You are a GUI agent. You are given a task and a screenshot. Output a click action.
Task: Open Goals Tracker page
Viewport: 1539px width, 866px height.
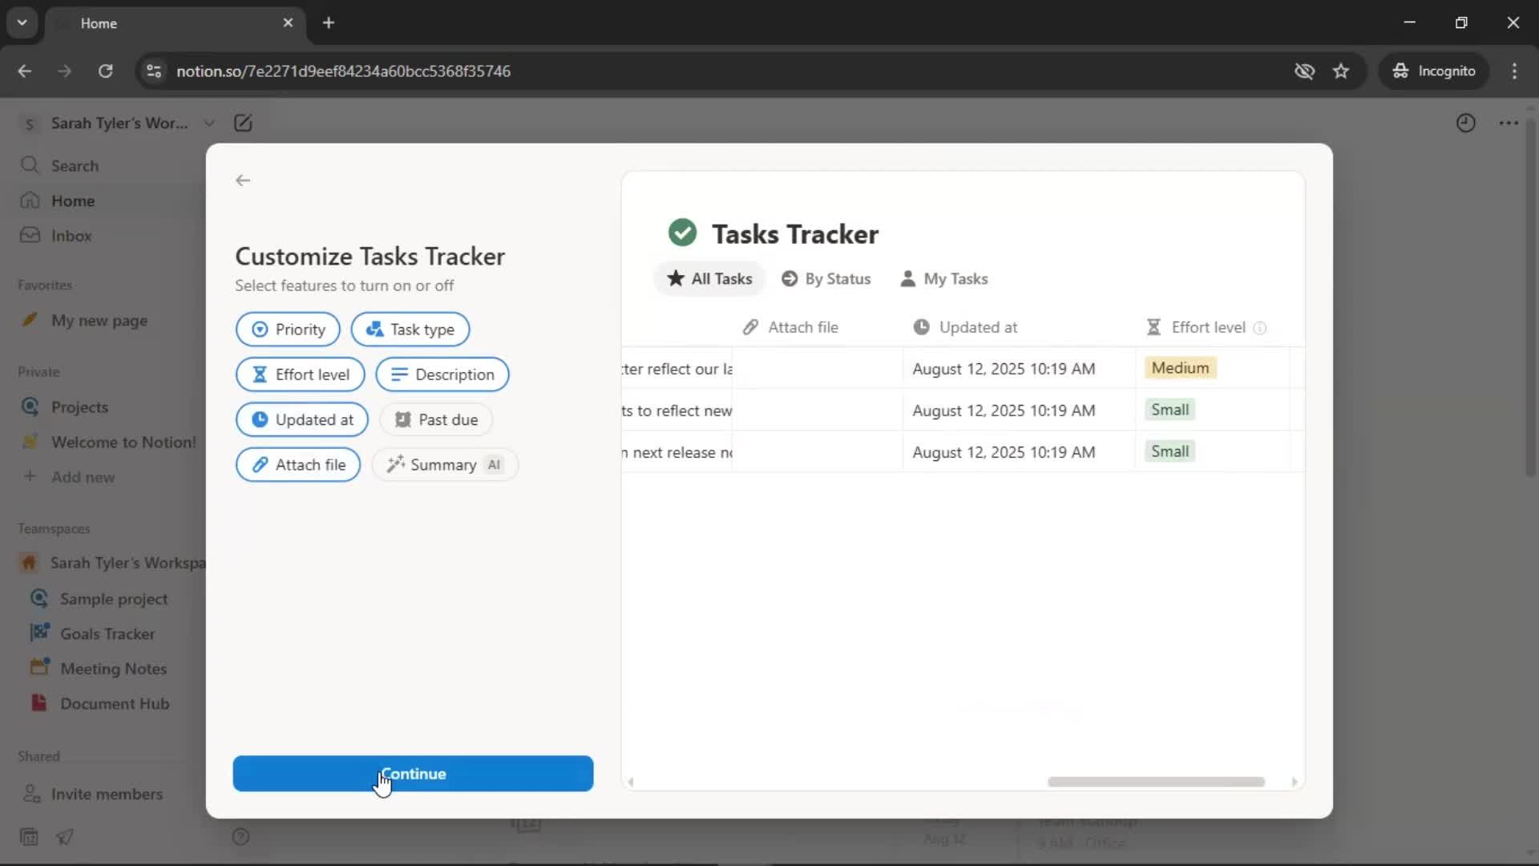click(x=107, y=634)
